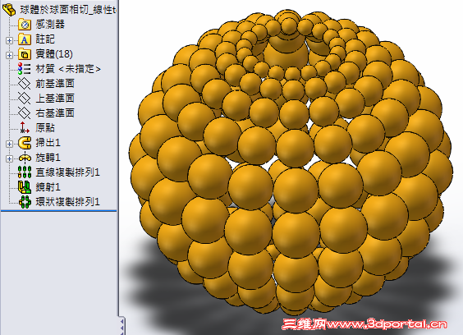Select 感測器 label in feature tree

coord(50,25)
